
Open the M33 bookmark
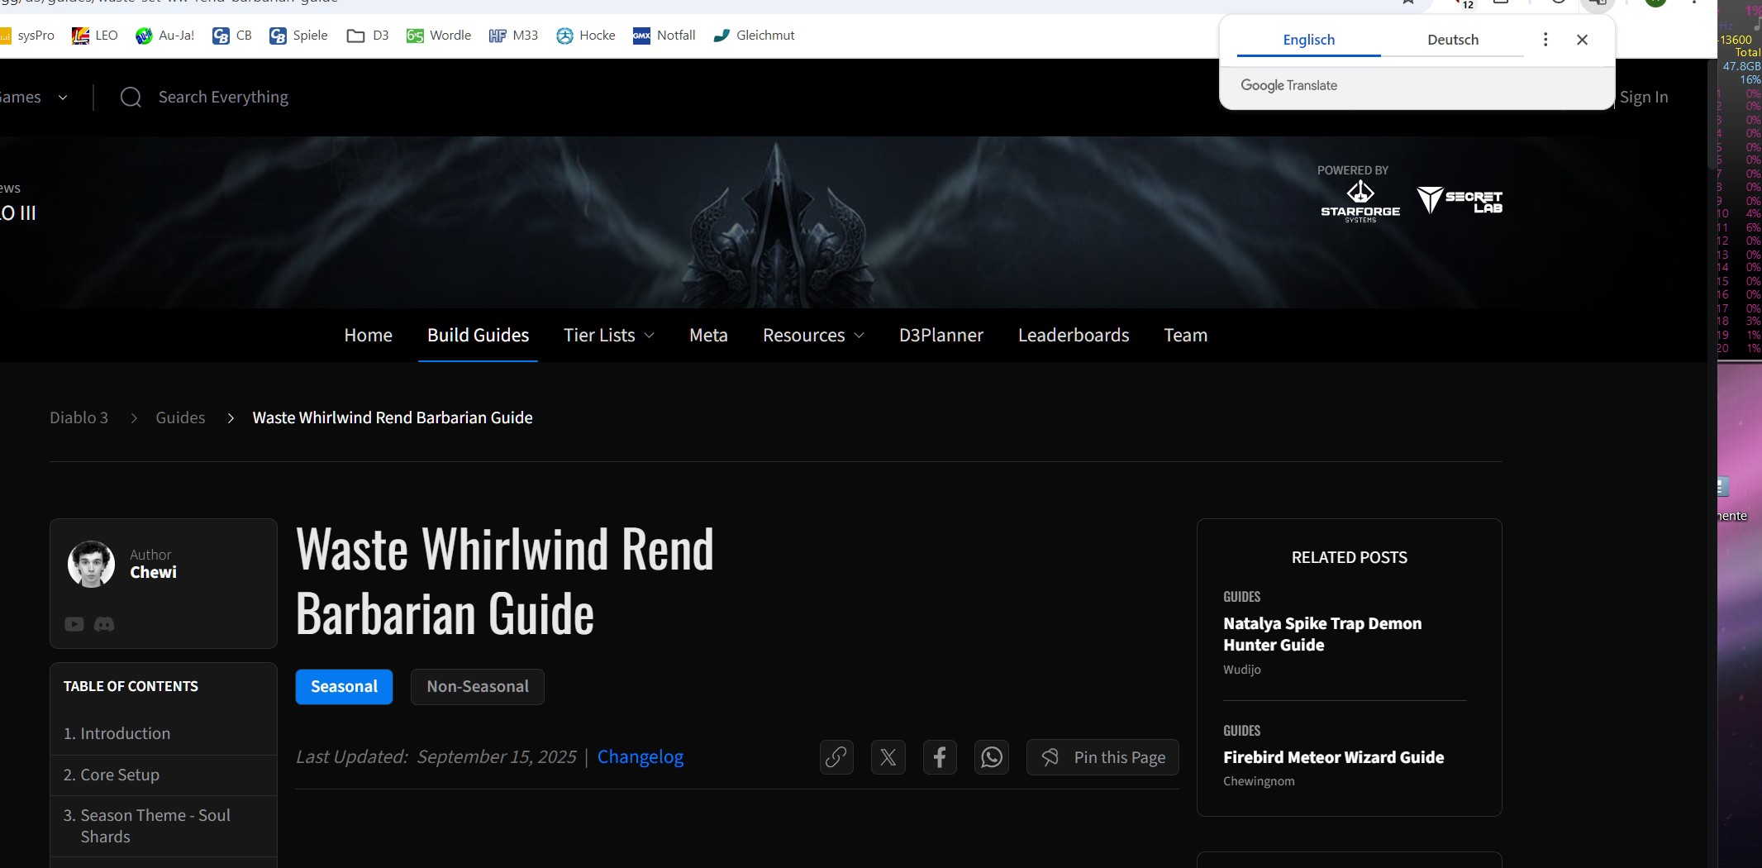pyautogui.click(x=513, y=36)
